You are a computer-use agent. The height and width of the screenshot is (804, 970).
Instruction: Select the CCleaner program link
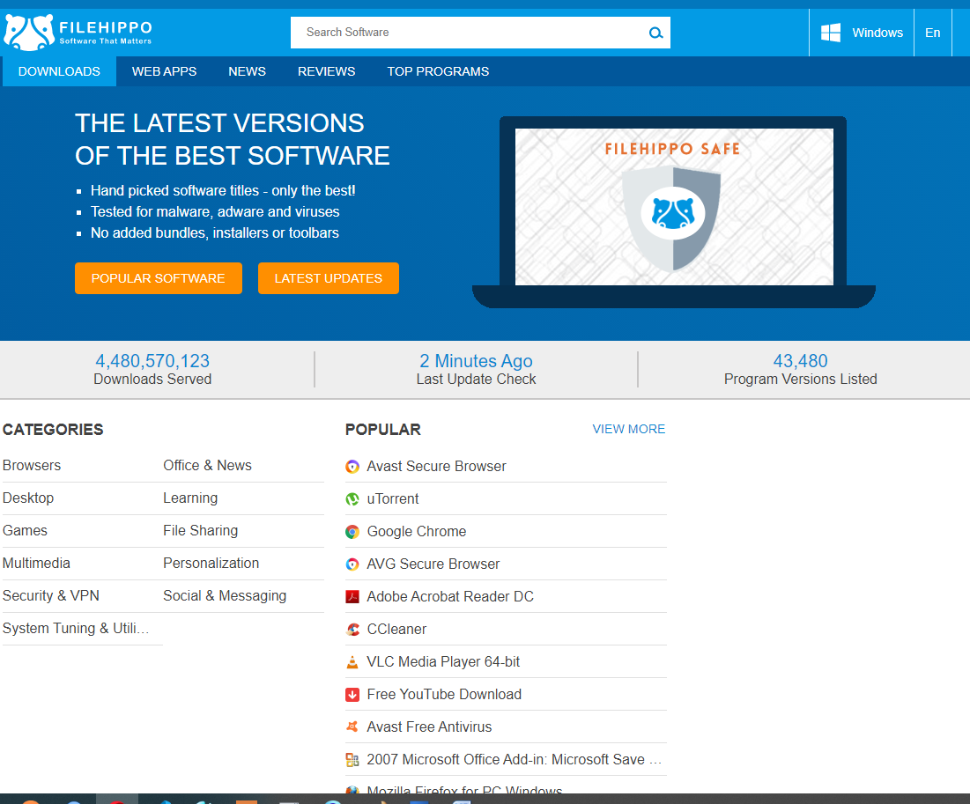pos(396,630)
